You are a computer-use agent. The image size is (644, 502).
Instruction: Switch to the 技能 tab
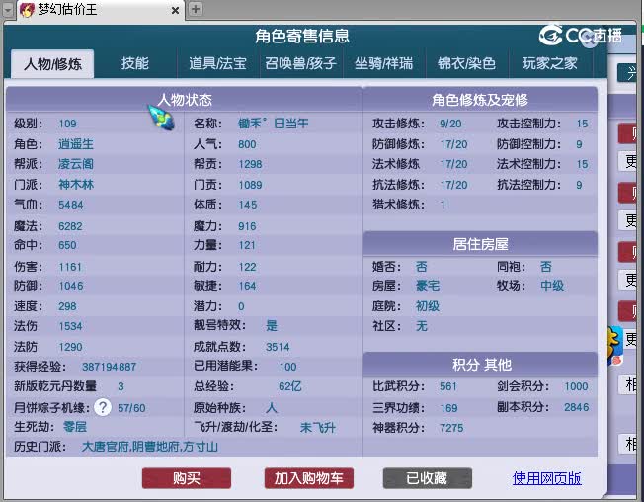pyautogui.click(x=135, y=63)
